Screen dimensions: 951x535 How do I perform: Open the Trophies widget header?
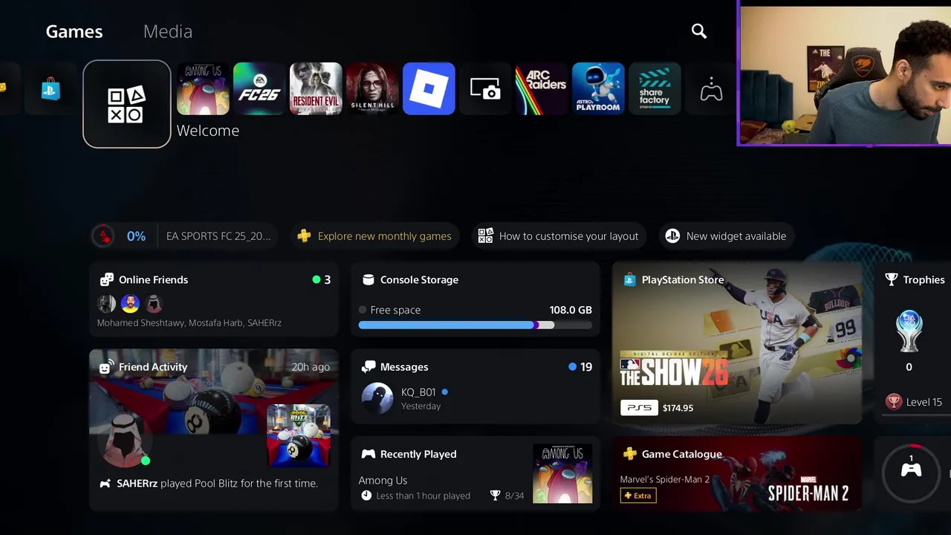915,279
